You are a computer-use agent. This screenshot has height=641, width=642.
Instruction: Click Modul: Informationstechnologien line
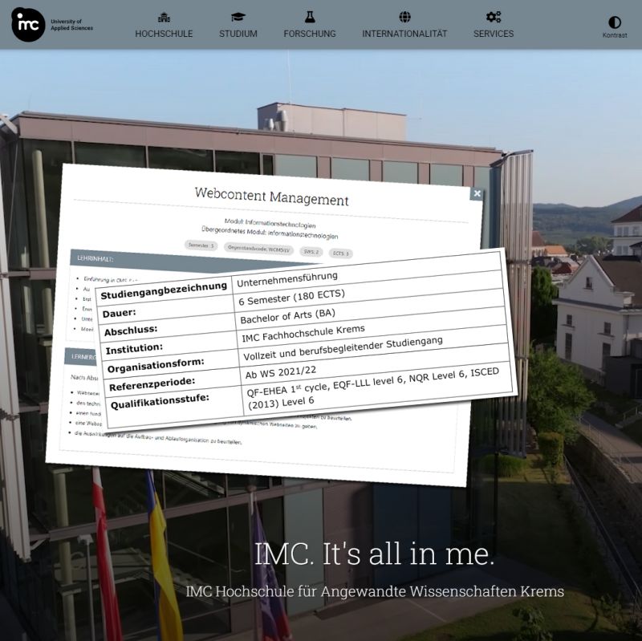270,224
